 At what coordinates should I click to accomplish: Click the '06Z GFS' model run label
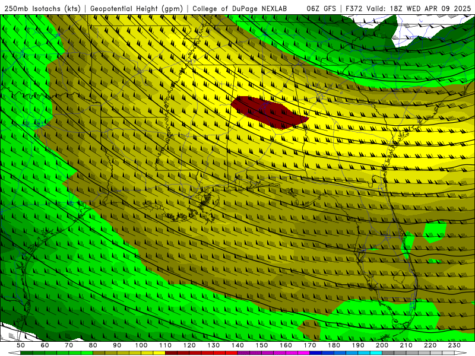(321, 8)
